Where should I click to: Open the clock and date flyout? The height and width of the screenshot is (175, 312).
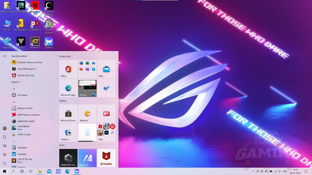(295, 171)
